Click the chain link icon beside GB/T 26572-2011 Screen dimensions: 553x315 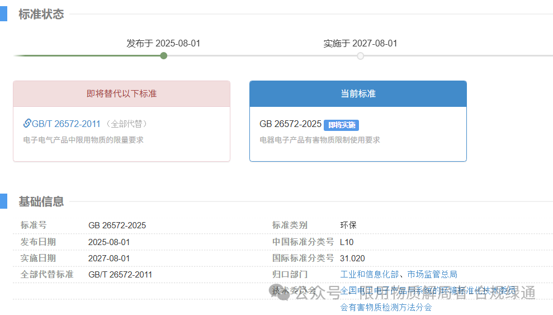tap(27, 124)
